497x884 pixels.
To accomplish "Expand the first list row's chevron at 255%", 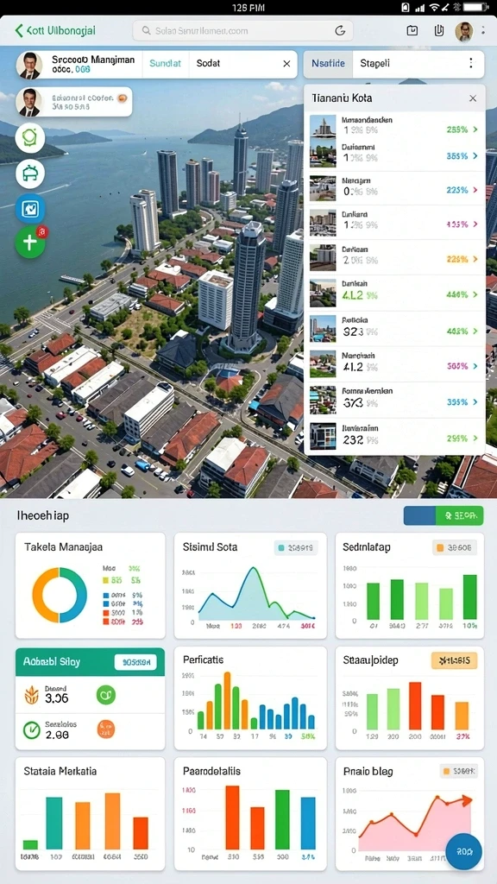I will coord(475,129).
